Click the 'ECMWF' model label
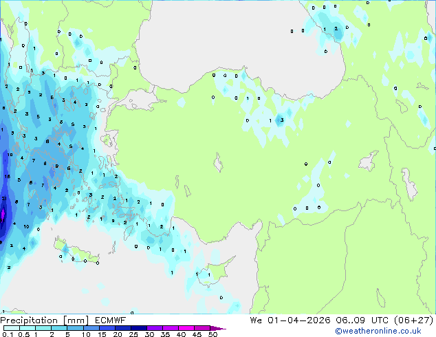Image resolution: width=436 pixels, height=337 pixels. (x=111, y=320)
